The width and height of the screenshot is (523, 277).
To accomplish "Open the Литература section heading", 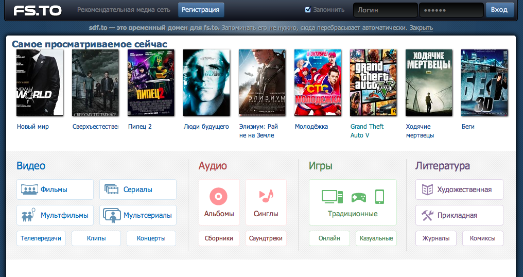I will [x=442, y=166].
